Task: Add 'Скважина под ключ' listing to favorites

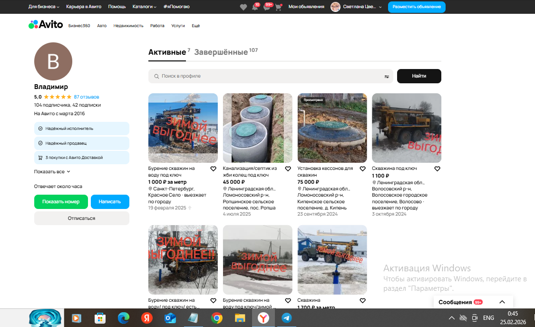Action: click(437, 169)
